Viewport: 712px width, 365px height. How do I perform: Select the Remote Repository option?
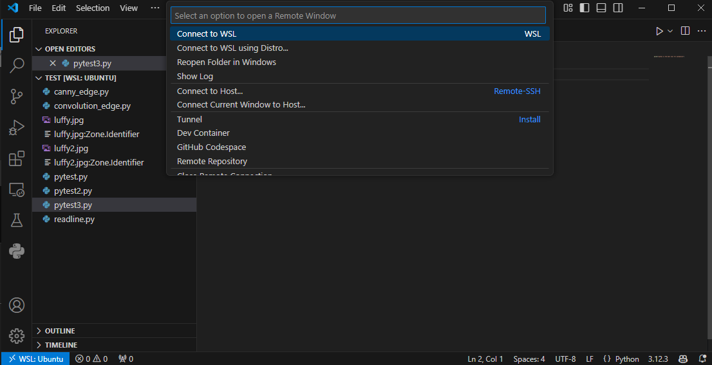(360, 161)
